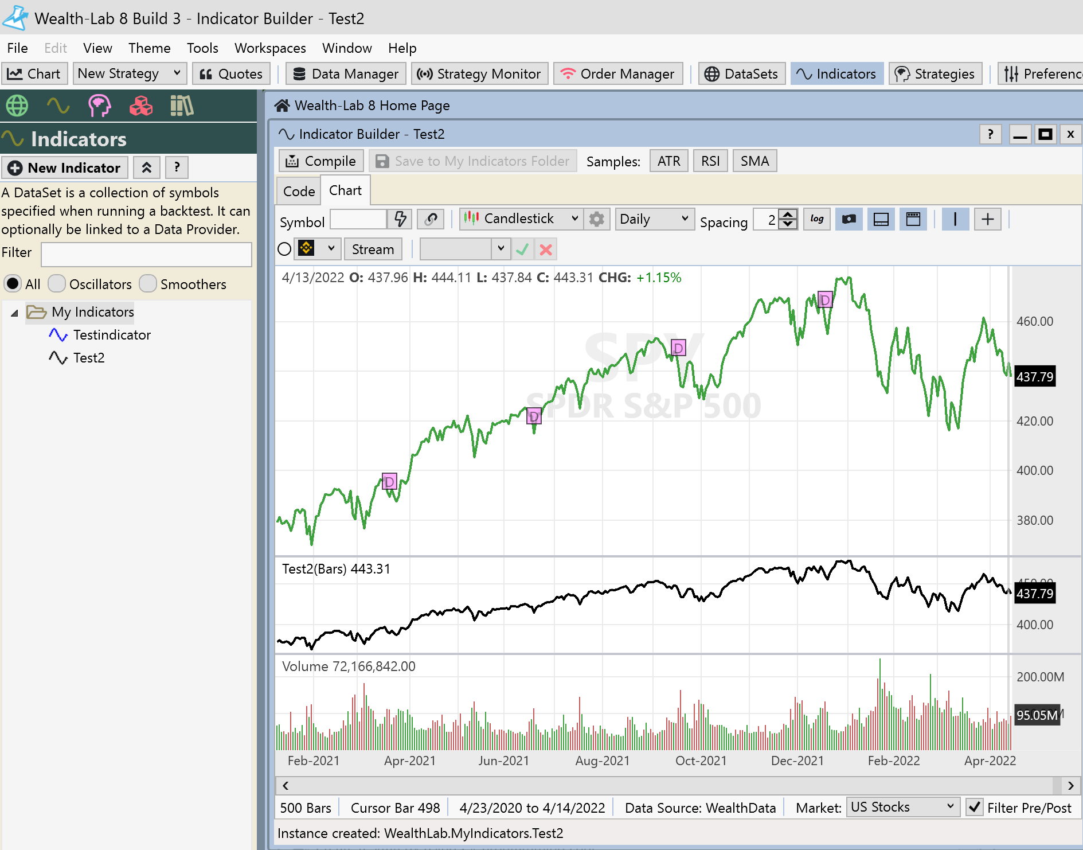Viewport: 1083px width, 850px height.
Task: Load the RSI sample
Action: click(710, 161)
